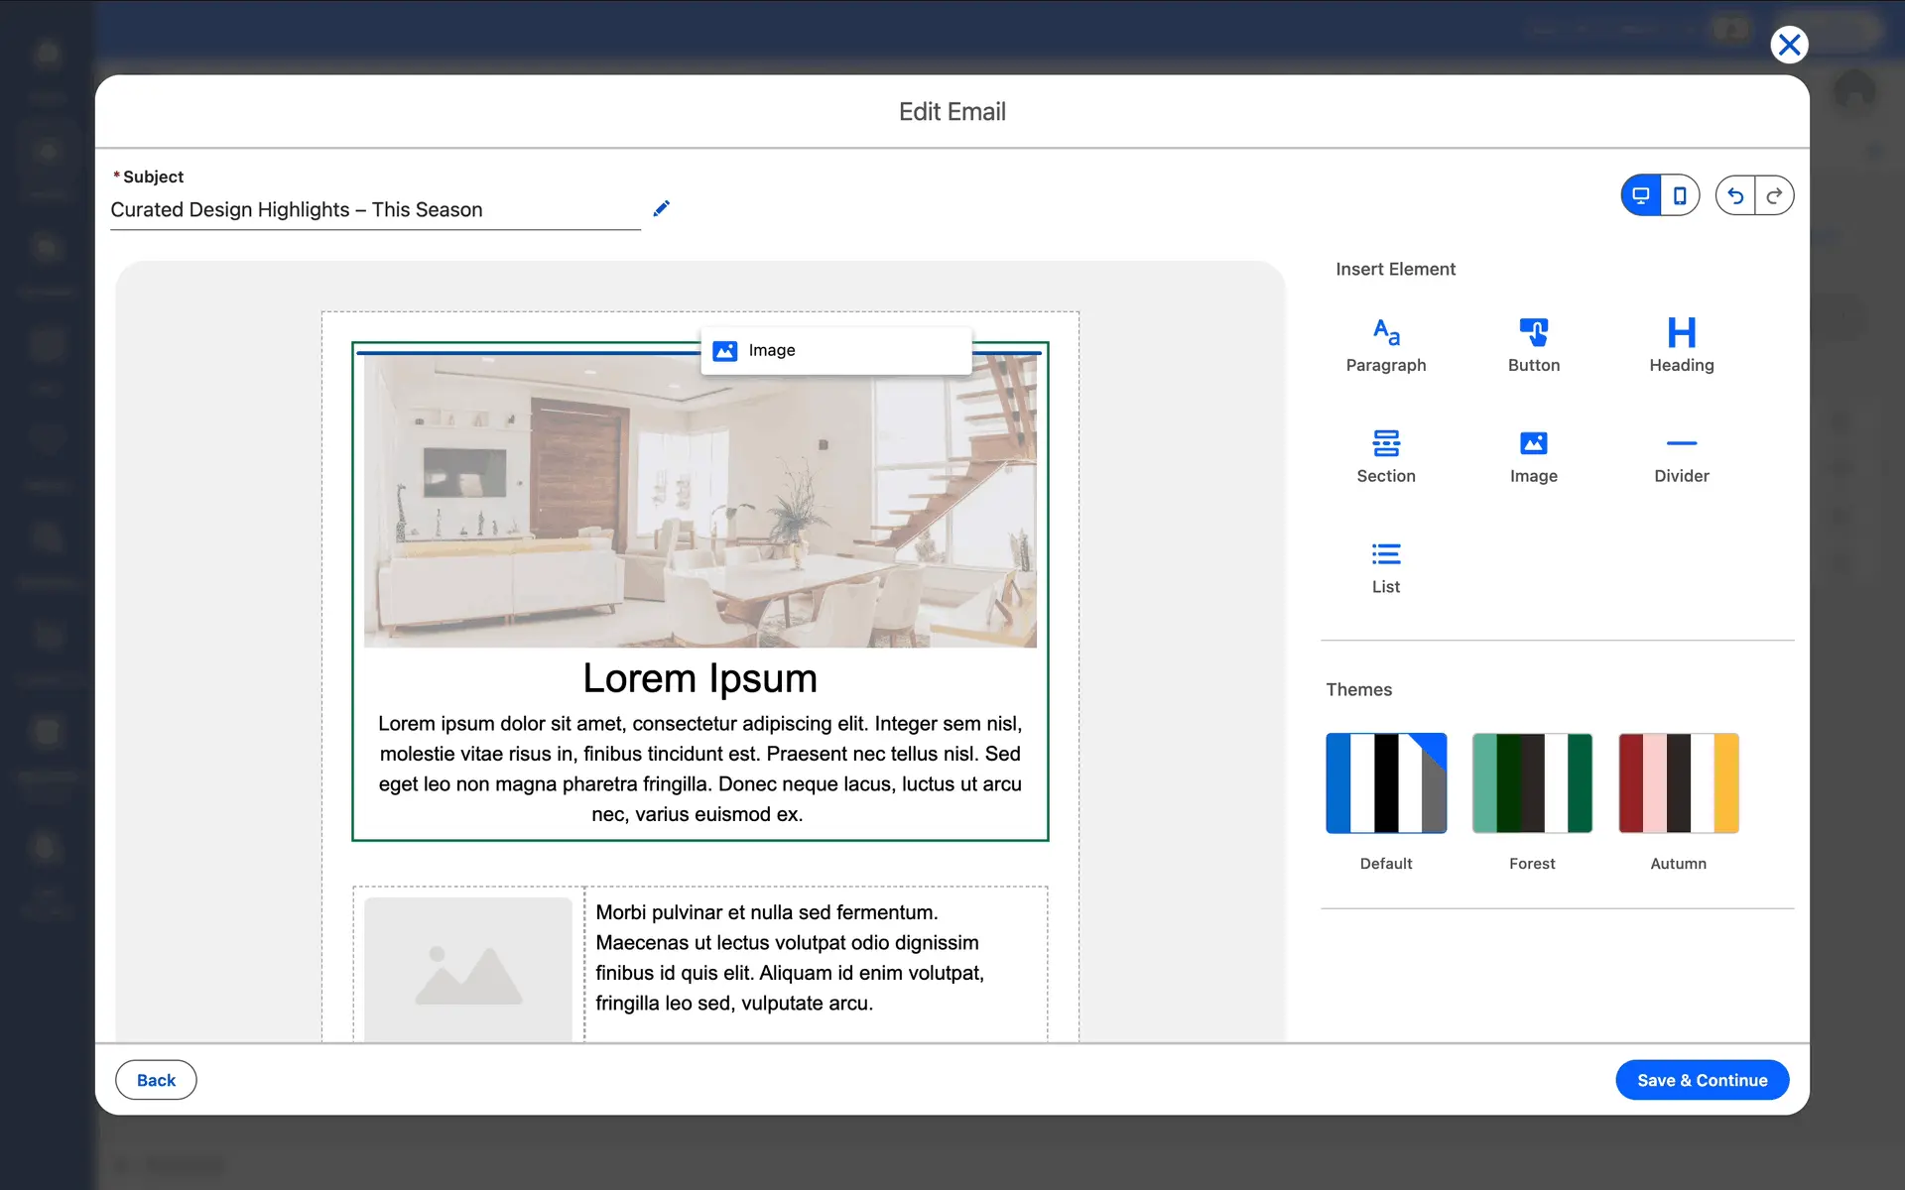Viewport: 1905px width, 1190px height.
Task: Click the Subject text field
Action: [375, 210]
